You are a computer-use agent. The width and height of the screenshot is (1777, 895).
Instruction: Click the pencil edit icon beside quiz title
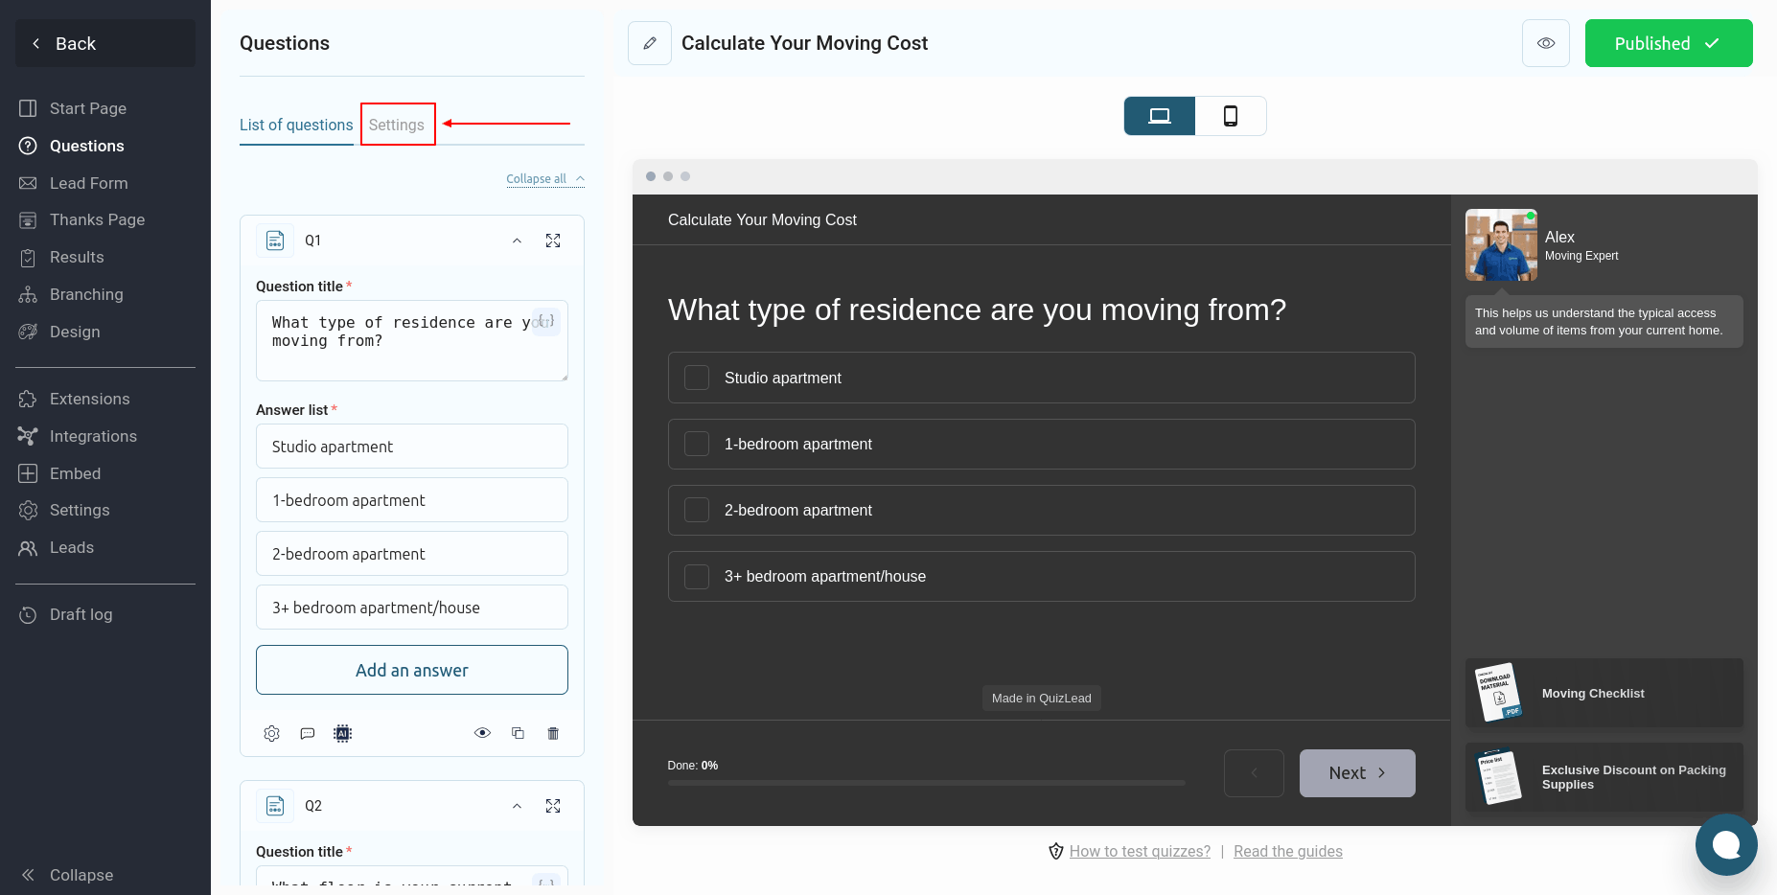[650, 43]
